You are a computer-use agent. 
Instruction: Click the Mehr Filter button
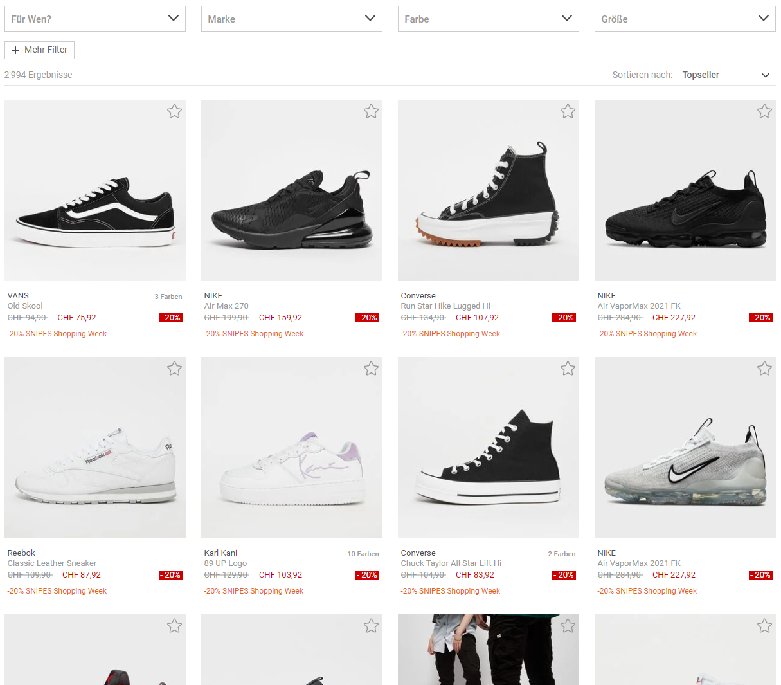(x=39, y=50)
